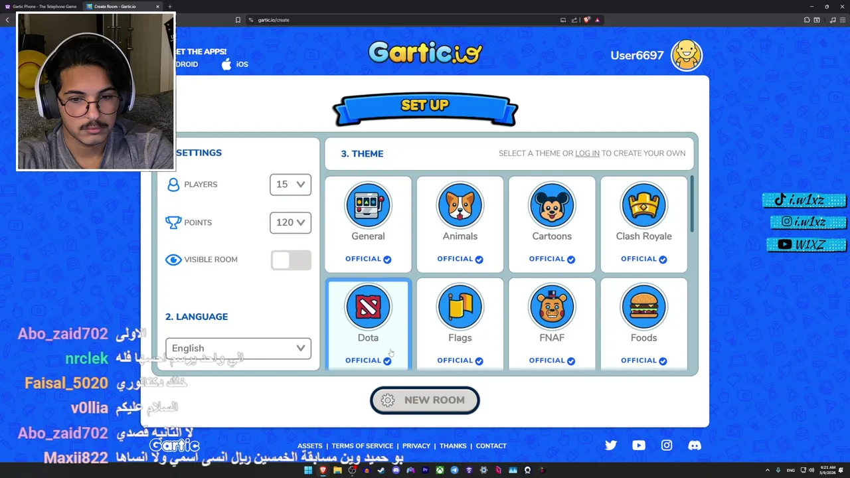Open Premiere Pro from the taskbar
Image resolution: width=850 pixels, height=478 pixels.
tap(425, 470)
